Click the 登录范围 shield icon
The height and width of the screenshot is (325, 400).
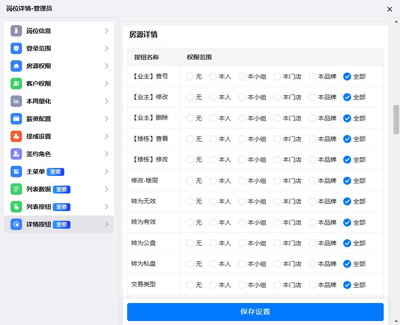[16, 48]
